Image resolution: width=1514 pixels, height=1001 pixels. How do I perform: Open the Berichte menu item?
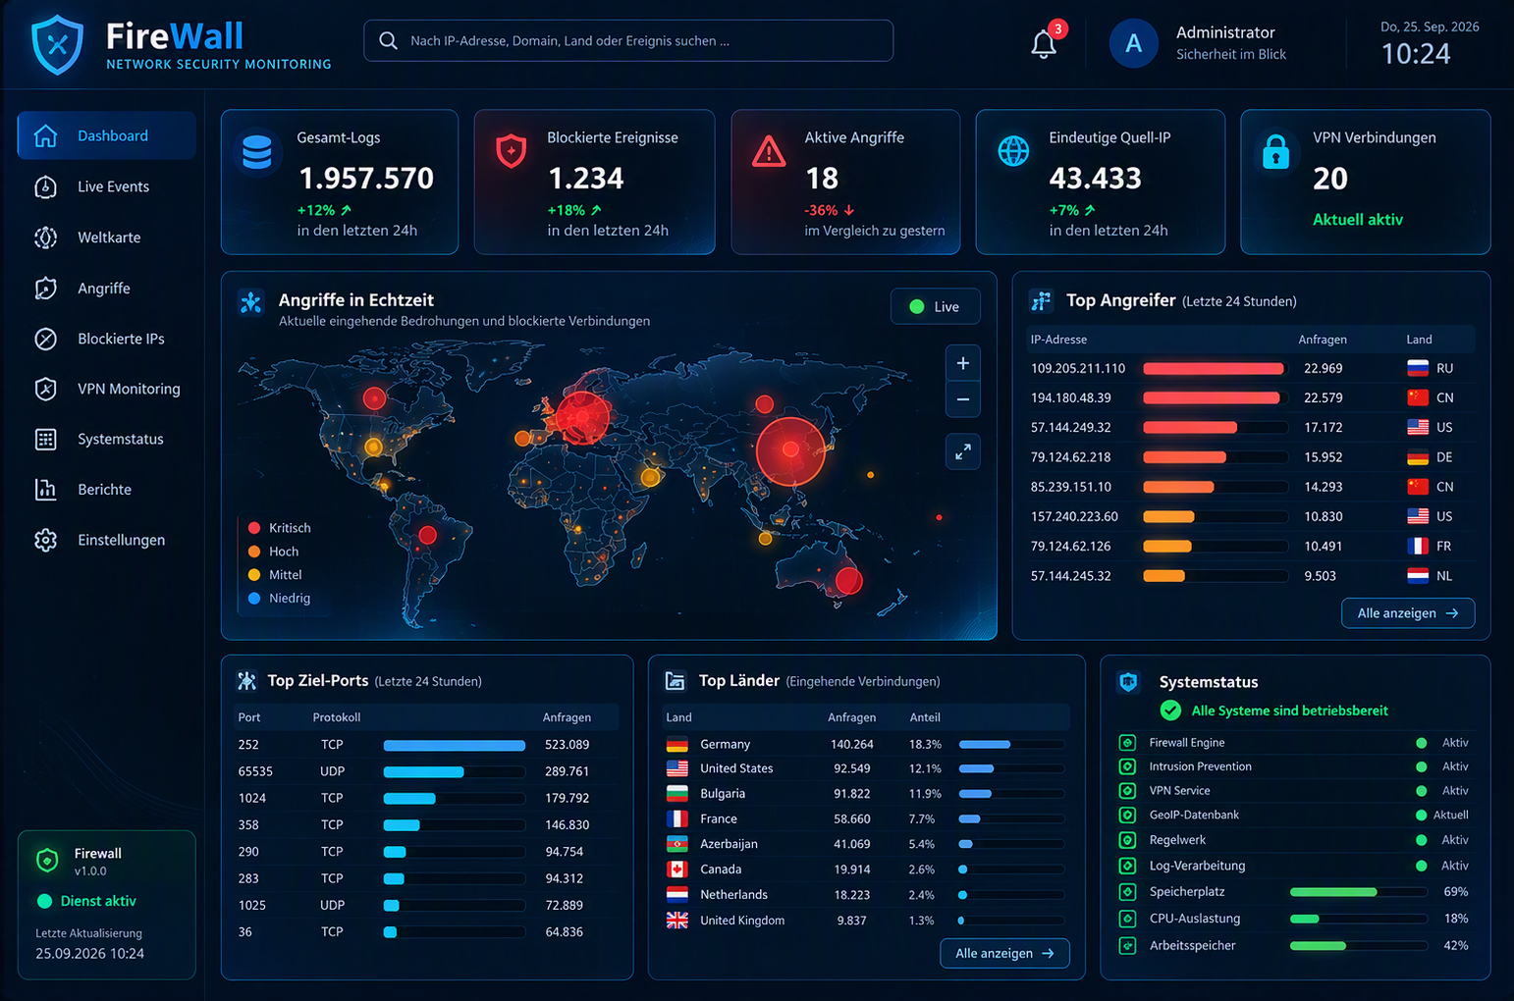click(106, 489)
